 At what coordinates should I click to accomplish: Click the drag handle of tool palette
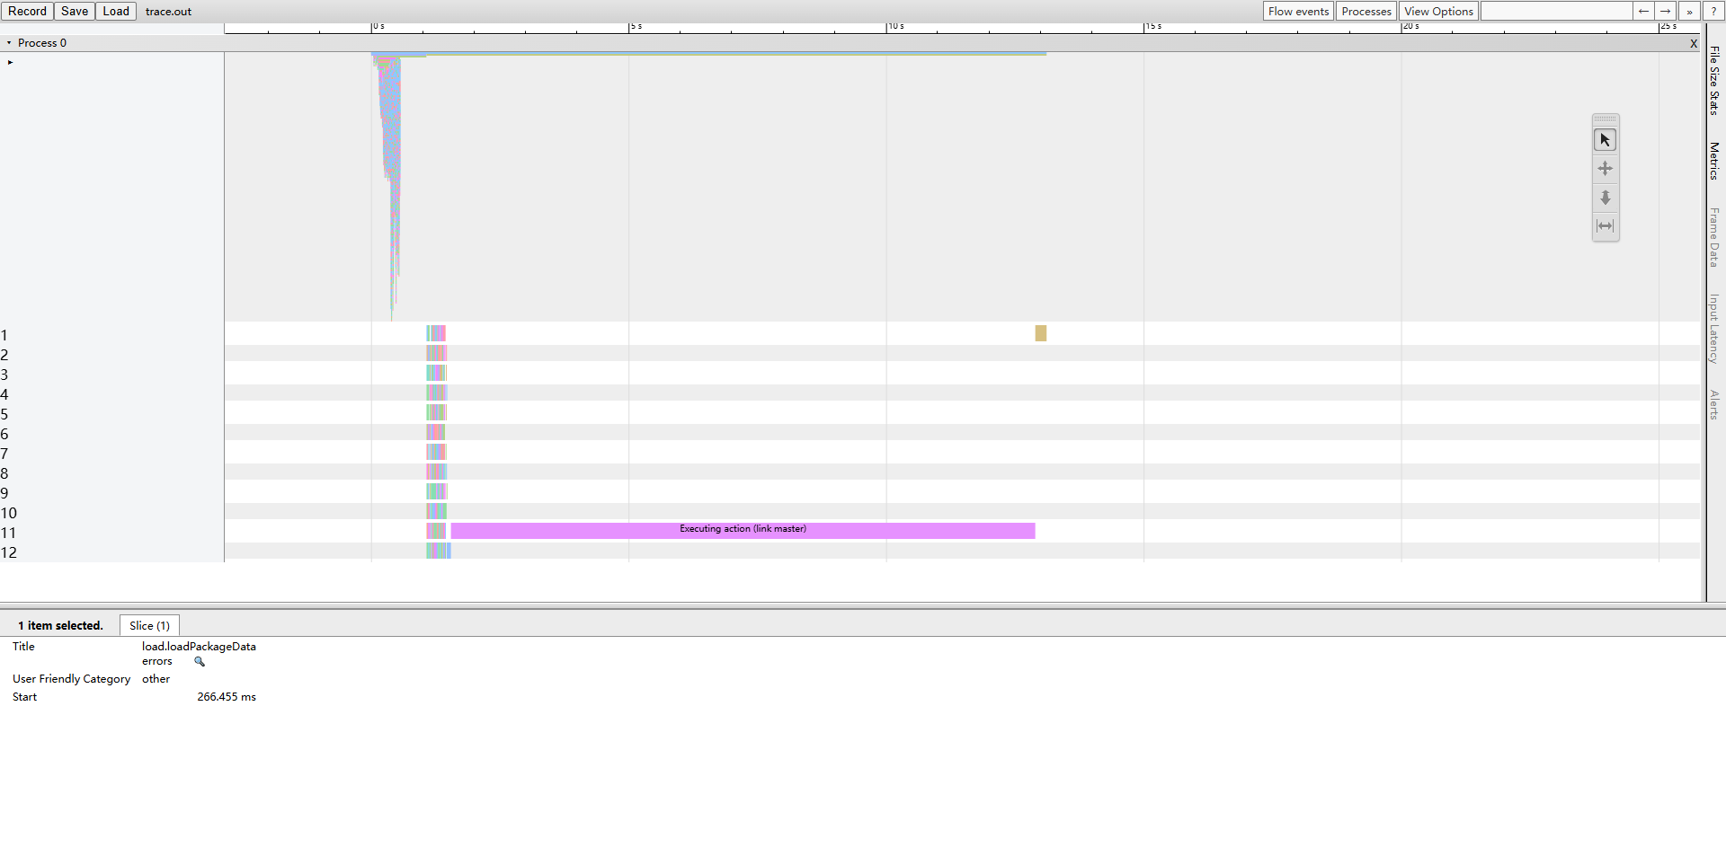point(1605,119)
